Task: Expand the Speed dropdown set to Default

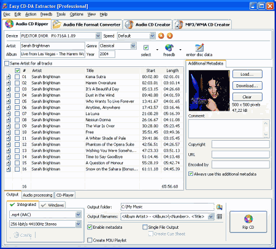Action: [x=152, y=36]
